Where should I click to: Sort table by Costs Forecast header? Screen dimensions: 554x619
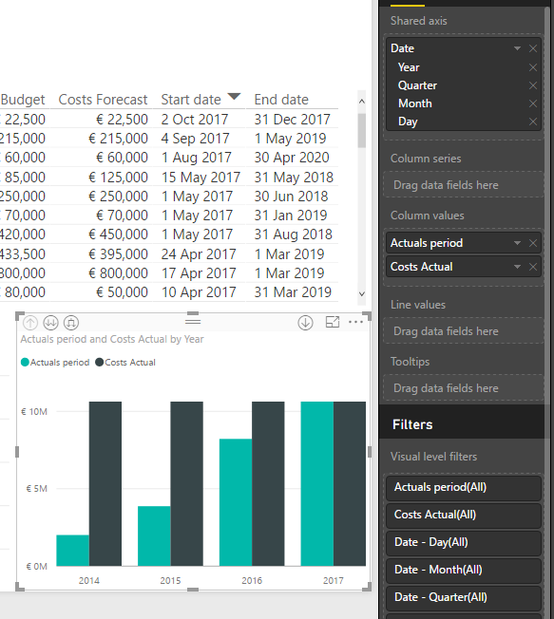click(103, 100)
